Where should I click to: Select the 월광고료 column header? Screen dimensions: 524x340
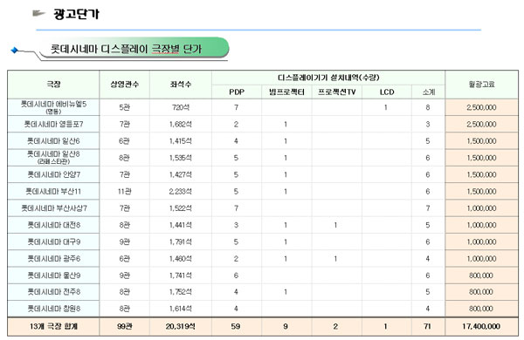point(481,85)
